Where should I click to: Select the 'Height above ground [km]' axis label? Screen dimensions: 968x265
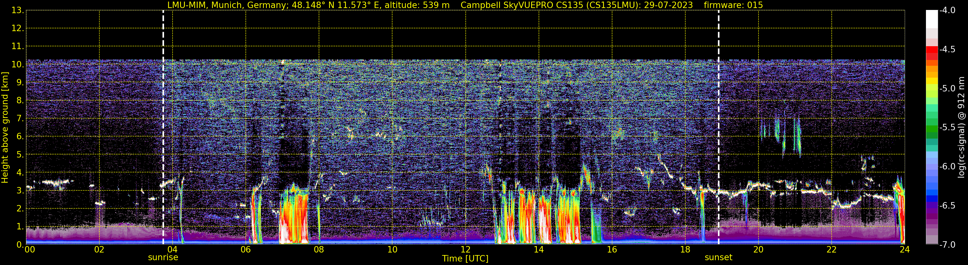[5, 128]
